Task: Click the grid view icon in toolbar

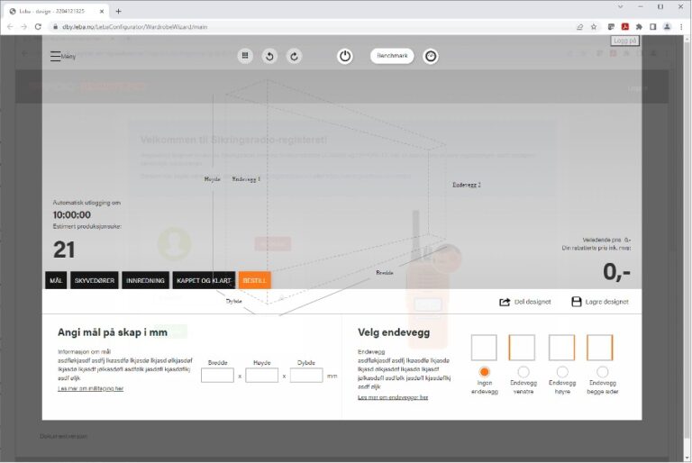Action: 245,56
